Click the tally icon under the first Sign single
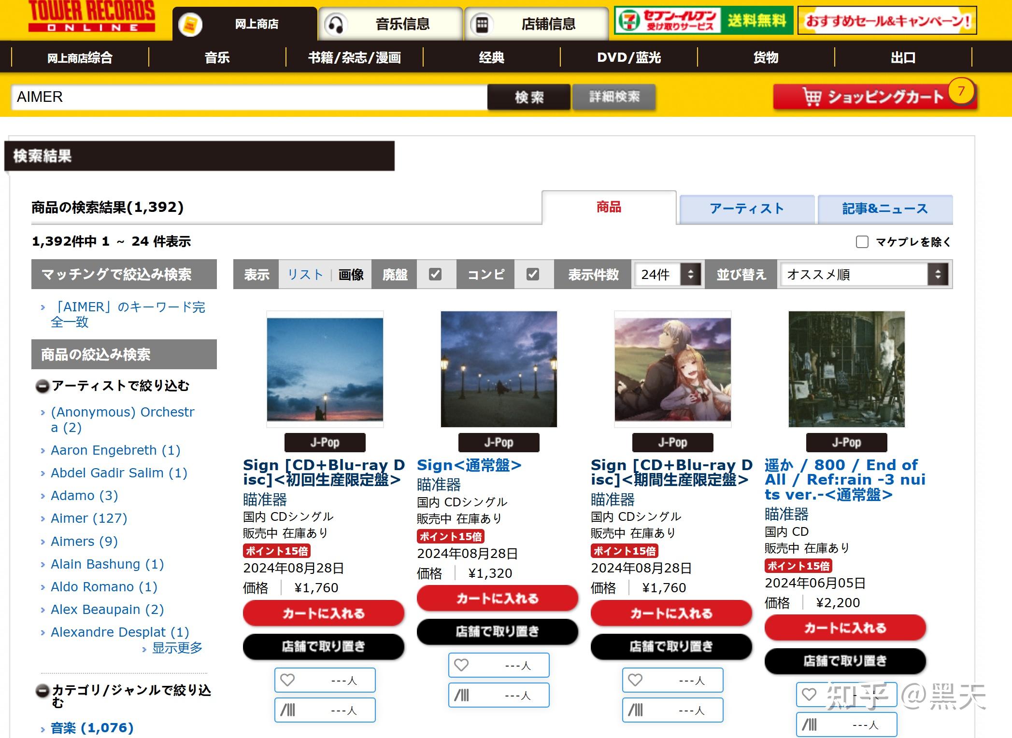Viewport: 1012px width, 738px height. pos(288,710)
